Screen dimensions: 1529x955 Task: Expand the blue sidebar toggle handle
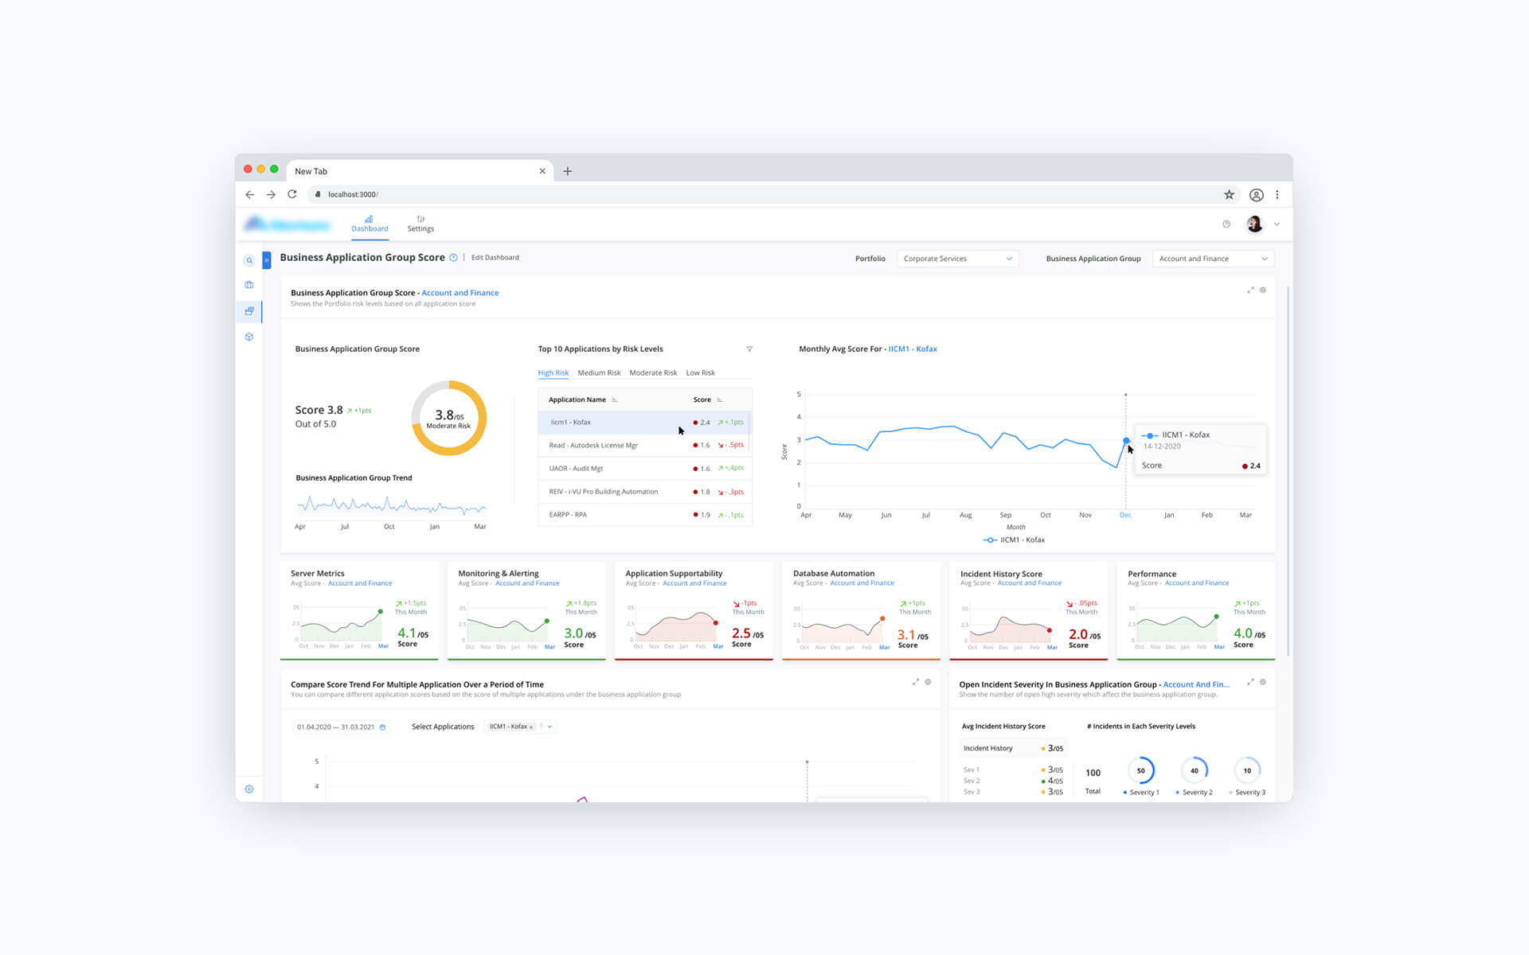(267, 260)
